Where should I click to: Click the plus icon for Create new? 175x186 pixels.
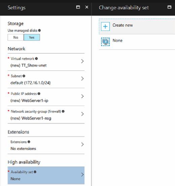point(105,26)
